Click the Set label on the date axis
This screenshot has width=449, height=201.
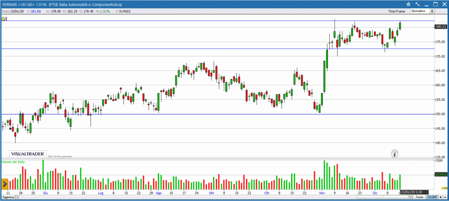(211, 193)
